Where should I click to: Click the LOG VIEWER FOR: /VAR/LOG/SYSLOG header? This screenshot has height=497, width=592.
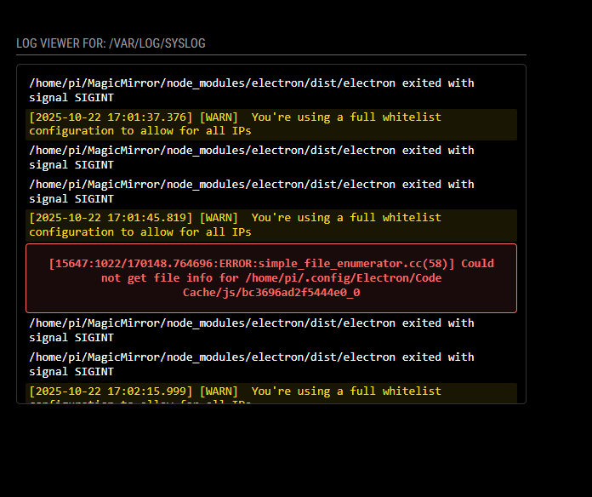coord(111,43)
